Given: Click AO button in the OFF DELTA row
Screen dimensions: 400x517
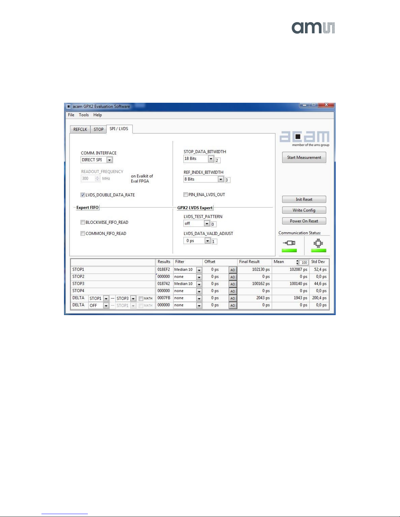Looking at the screenshot, I should pyautogui.click(x=232, y=306).
